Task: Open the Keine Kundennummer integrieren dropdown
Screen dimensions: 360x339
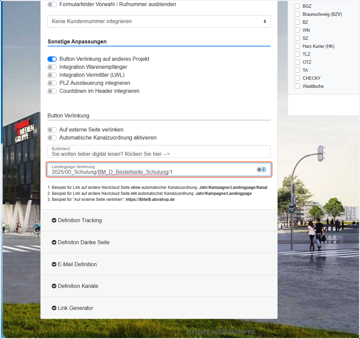Action: (x=159, y=22)
